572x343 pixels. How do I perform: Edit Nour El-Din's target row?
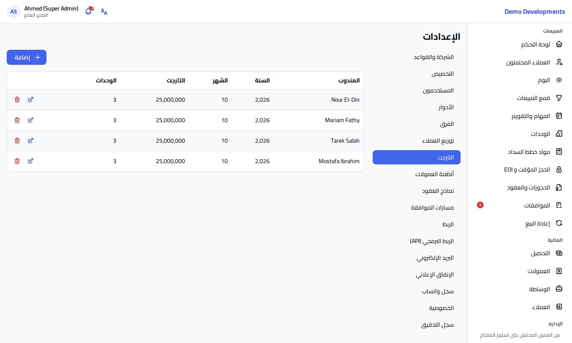(31, 100)
